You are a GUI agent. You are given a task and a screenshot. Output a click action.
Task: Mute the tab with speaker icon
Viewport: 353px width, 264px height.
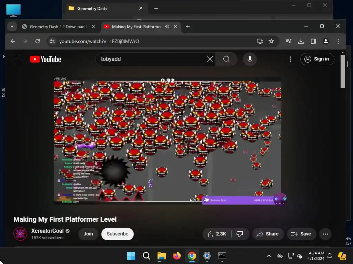pyautogui.click(x=167, y=27)
